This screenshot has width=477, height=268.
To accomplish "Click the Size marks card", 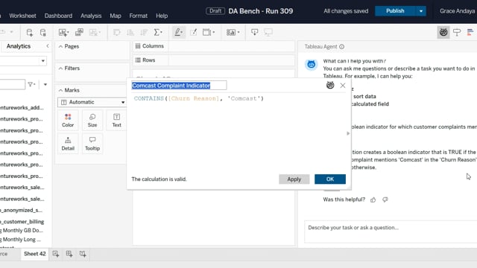I will pos(92,121).
